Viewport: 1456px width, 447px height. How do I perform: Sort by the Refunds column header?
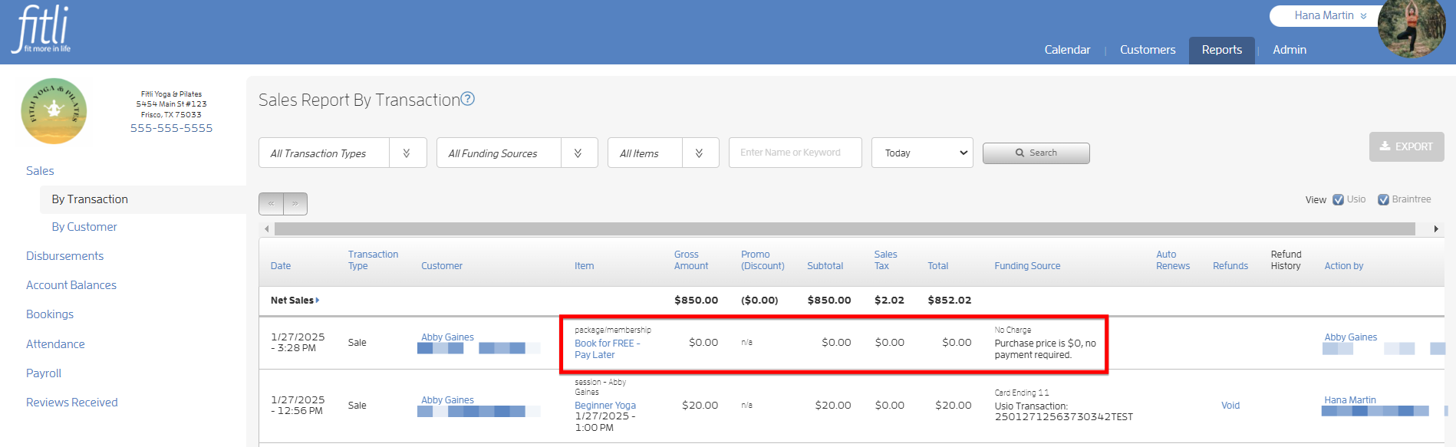(1230, 266)
